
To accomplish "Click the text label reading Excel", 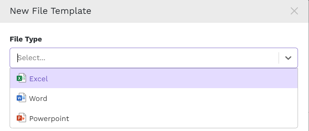I will click(x=39, y=79).
